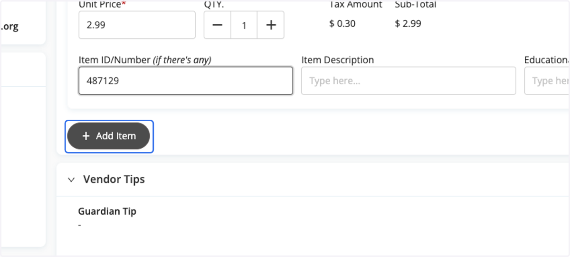The image size is (570, 257).
Task: Select the quantity value box showing 1
Action: click(244, 25)
